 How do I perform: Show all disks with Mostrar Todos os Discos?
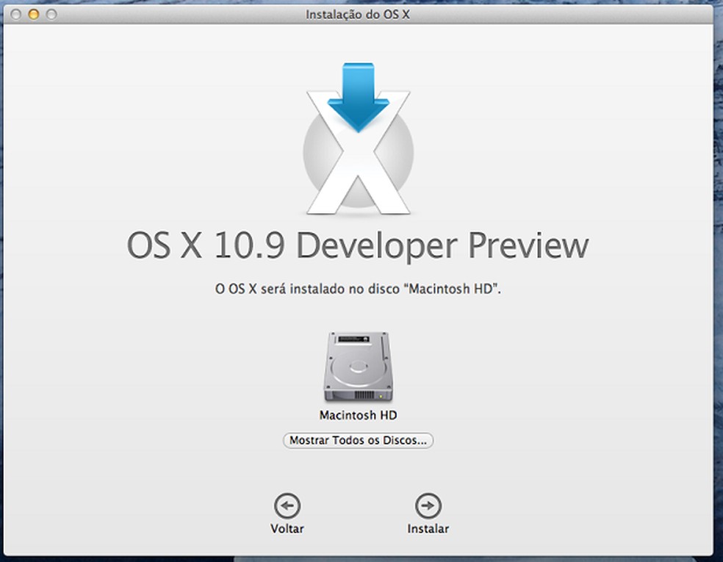[359, 440]
